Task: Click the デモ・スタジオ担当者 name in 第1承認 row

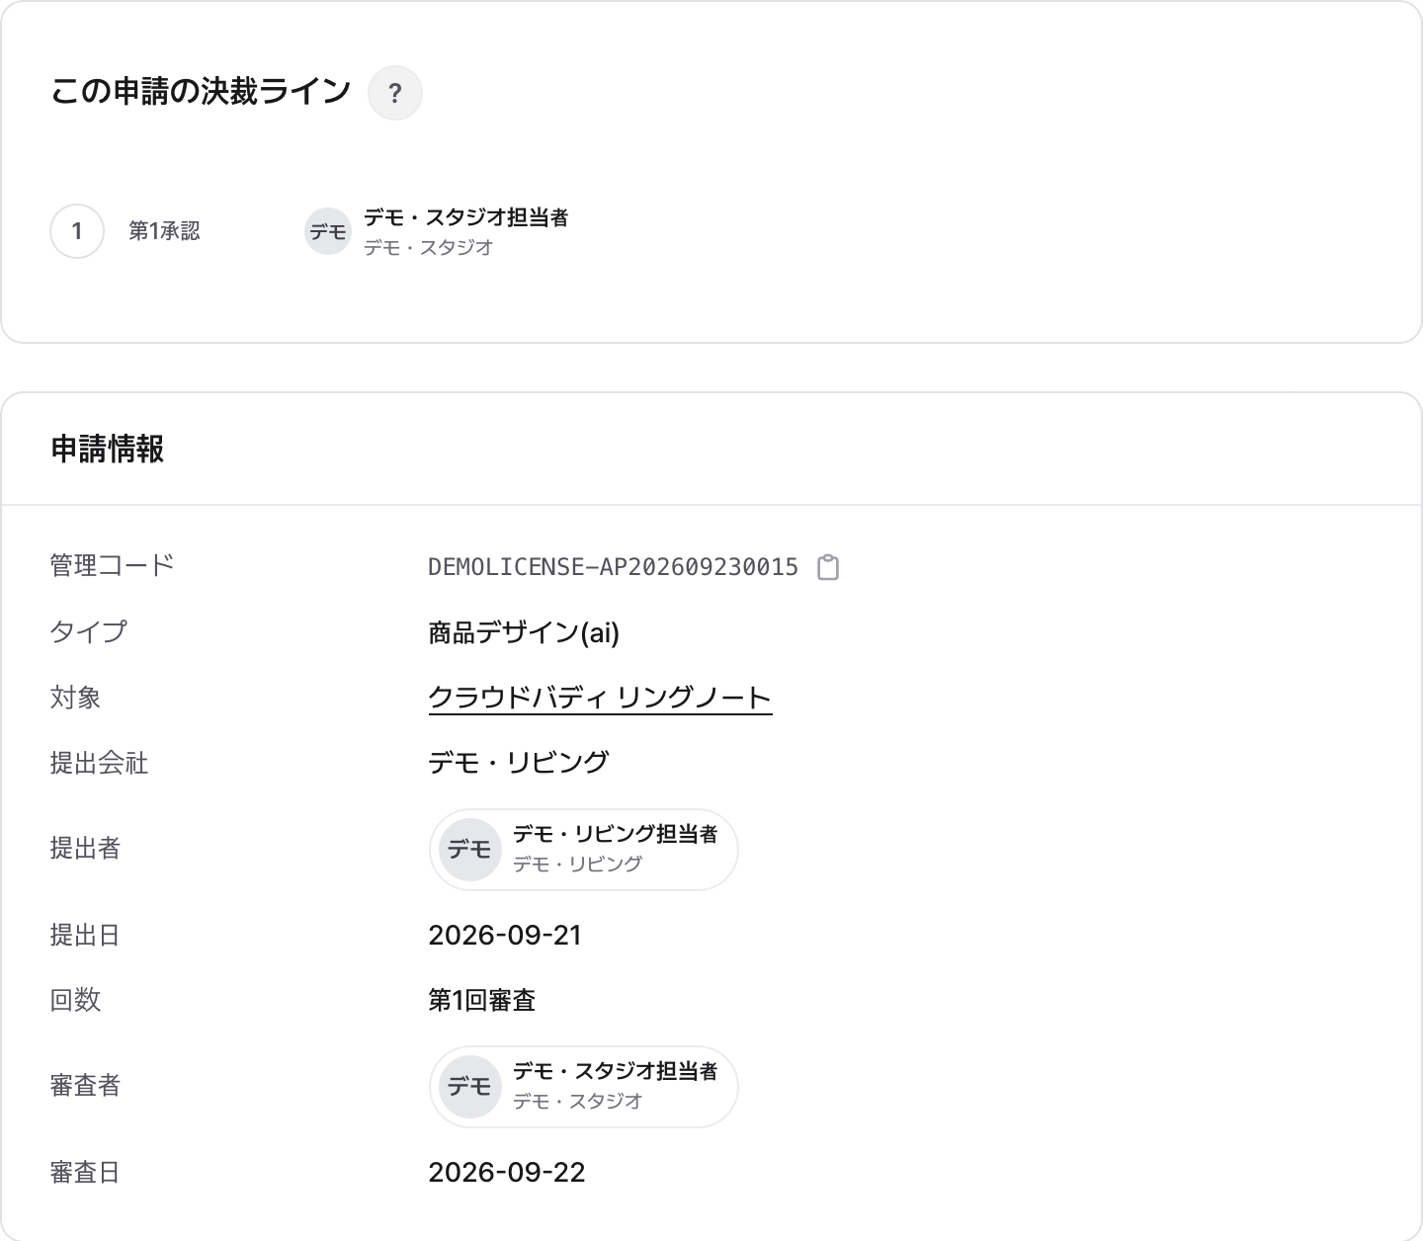Action: (466, 217)
